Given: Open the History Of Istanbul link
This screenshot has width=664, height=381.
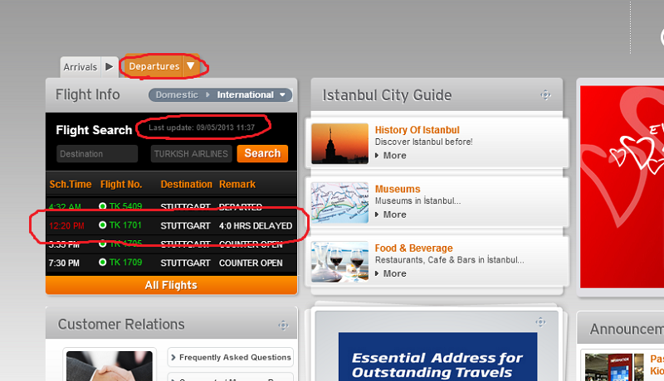Looking at the screenshot, I should (417, 130).
